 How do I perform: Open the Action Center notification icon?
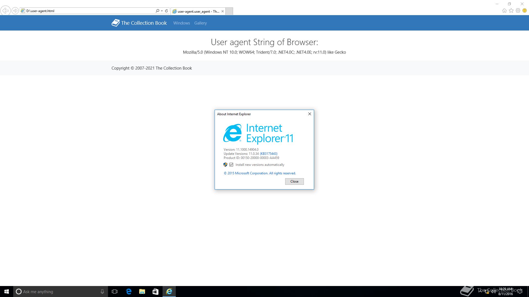[x=520, y=291]
